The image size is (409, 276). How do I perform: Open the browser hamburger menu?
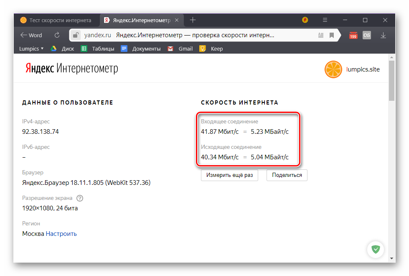tap(325, 20)
